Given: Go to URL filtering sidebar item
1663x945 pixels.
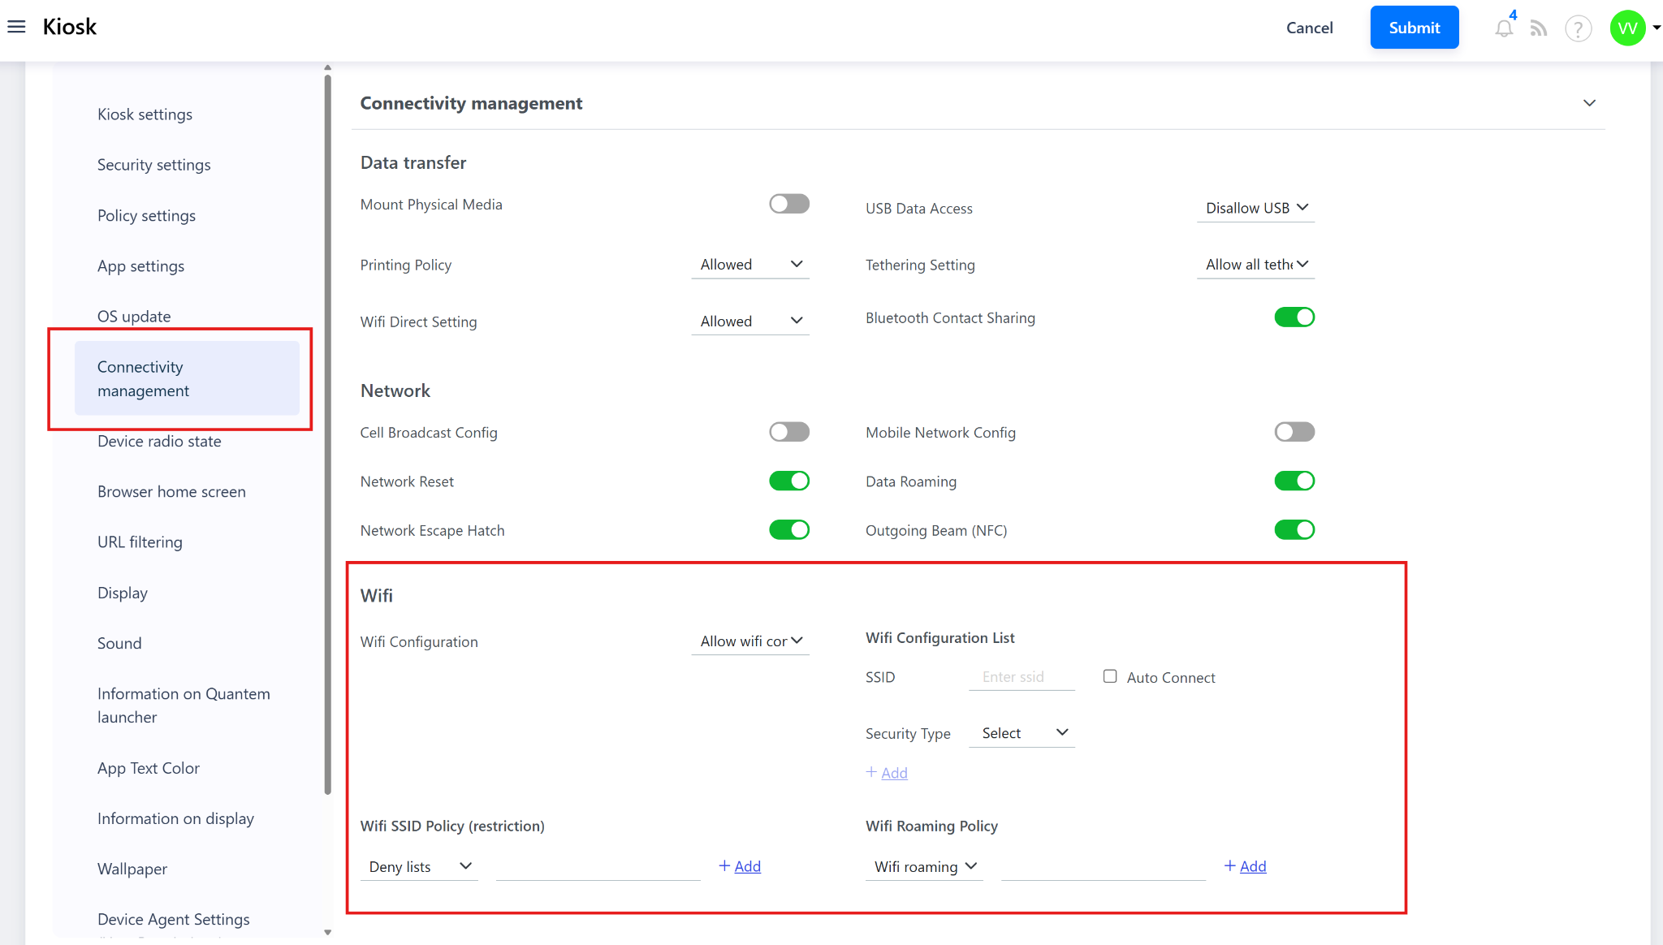Looking at the screenshot, I should click(140, 542).
